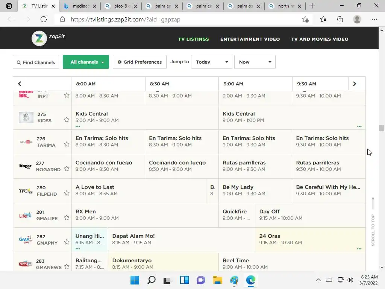This screenshot has height=289, width=385.
Task: Expand the All channels dropdown
Action: pos(86,62)
